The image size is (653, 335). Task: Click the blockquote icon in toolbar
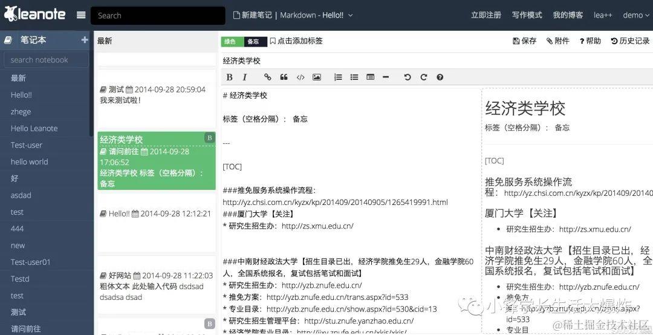284,77
